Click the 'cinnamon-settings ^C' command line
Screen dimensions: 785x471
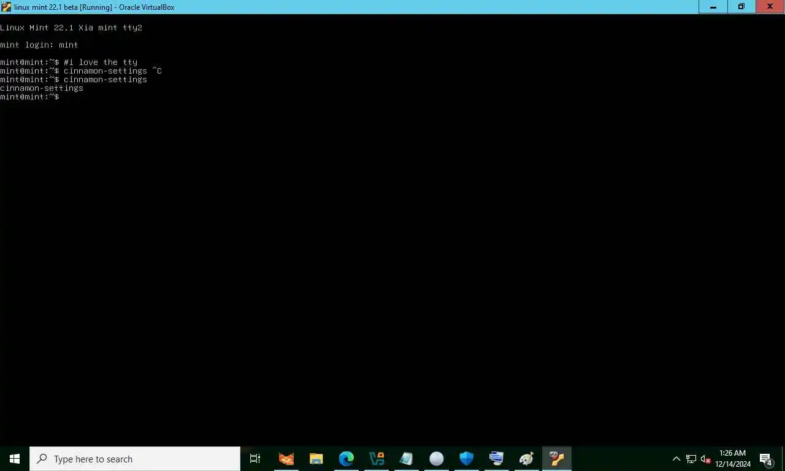81,71
